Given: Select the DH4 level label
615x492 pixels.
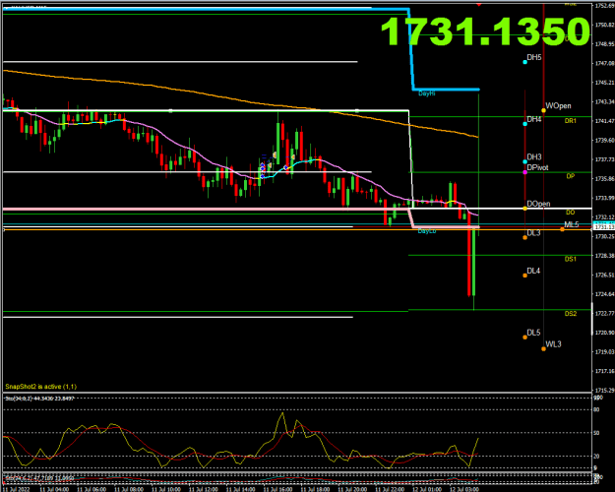Looking at the screenshot, I should pyautogui.click(x=533, y=119).
